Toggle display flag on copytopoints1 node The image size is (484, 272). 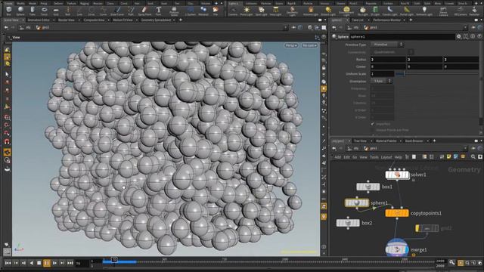tap(406, 213)
